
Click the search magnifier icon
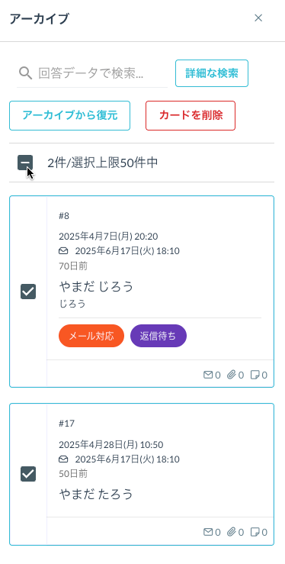point(25,73)
